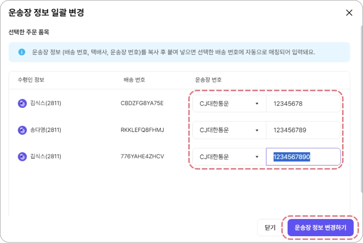Click the blue info icon in notice banner
The height and width of the screenshot is (243, 363).
(x=22, y=52)
